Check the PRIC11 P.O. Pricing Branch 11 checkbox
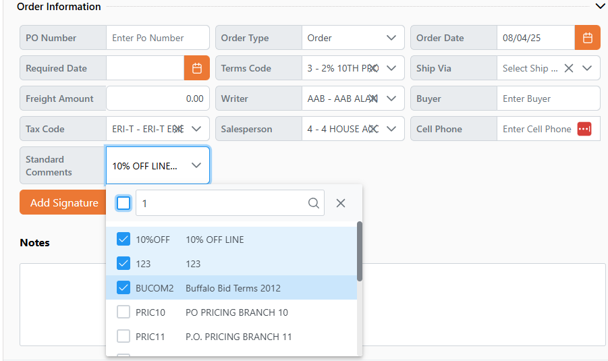608x361 pixels. [123, 336]
